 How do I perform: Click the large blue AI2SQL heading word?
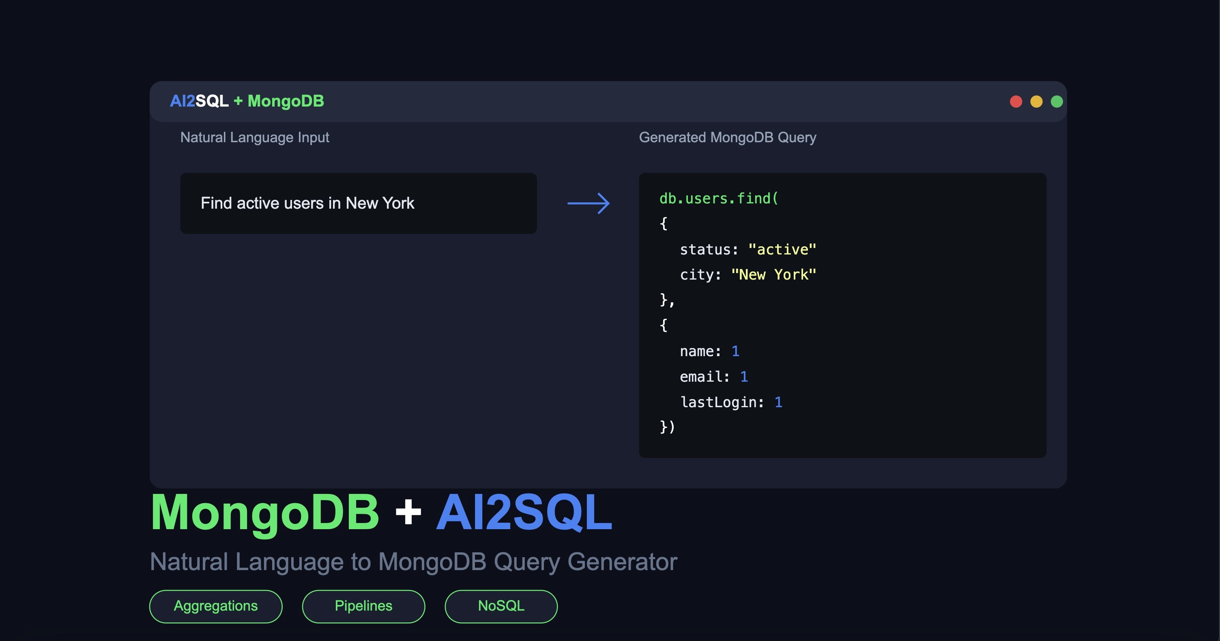(524, 512)
